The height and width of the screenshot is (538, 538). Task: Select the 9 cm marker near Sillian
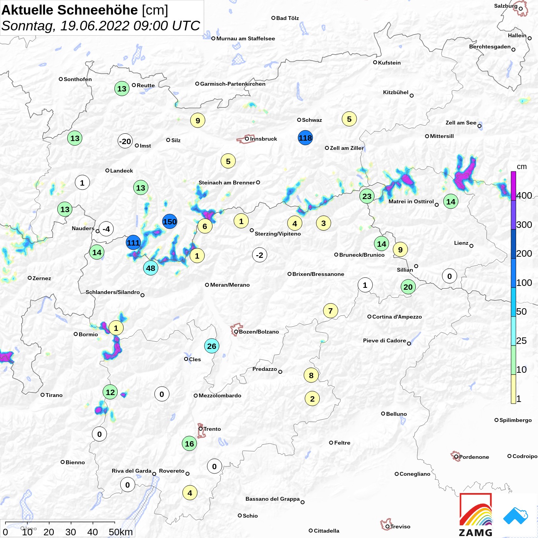(400, 249)
